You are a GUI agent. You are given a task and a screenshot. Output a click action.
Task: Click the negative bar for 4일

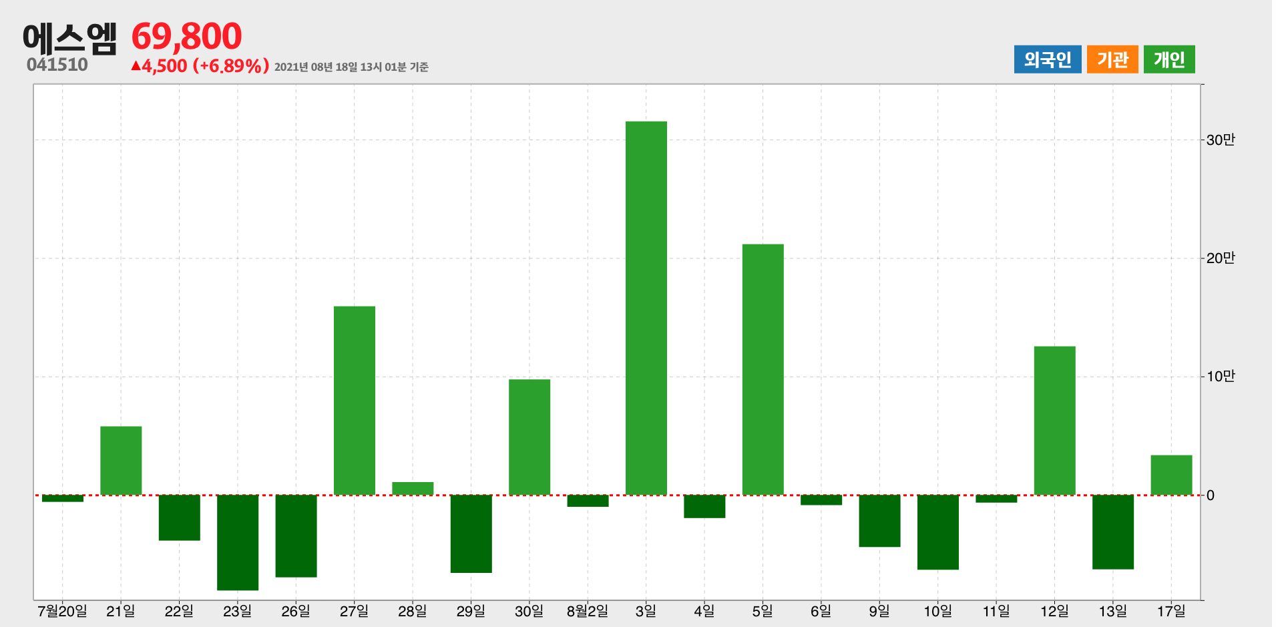[x=704, y=506]
